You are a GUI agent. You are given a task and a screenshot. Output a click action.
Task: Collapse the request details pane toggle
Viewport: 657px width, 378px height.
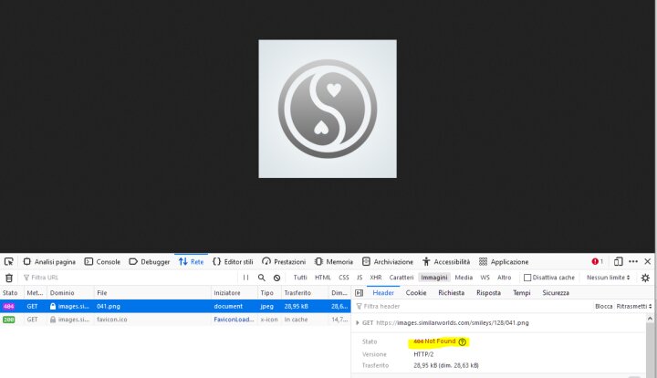pos(360,292)
